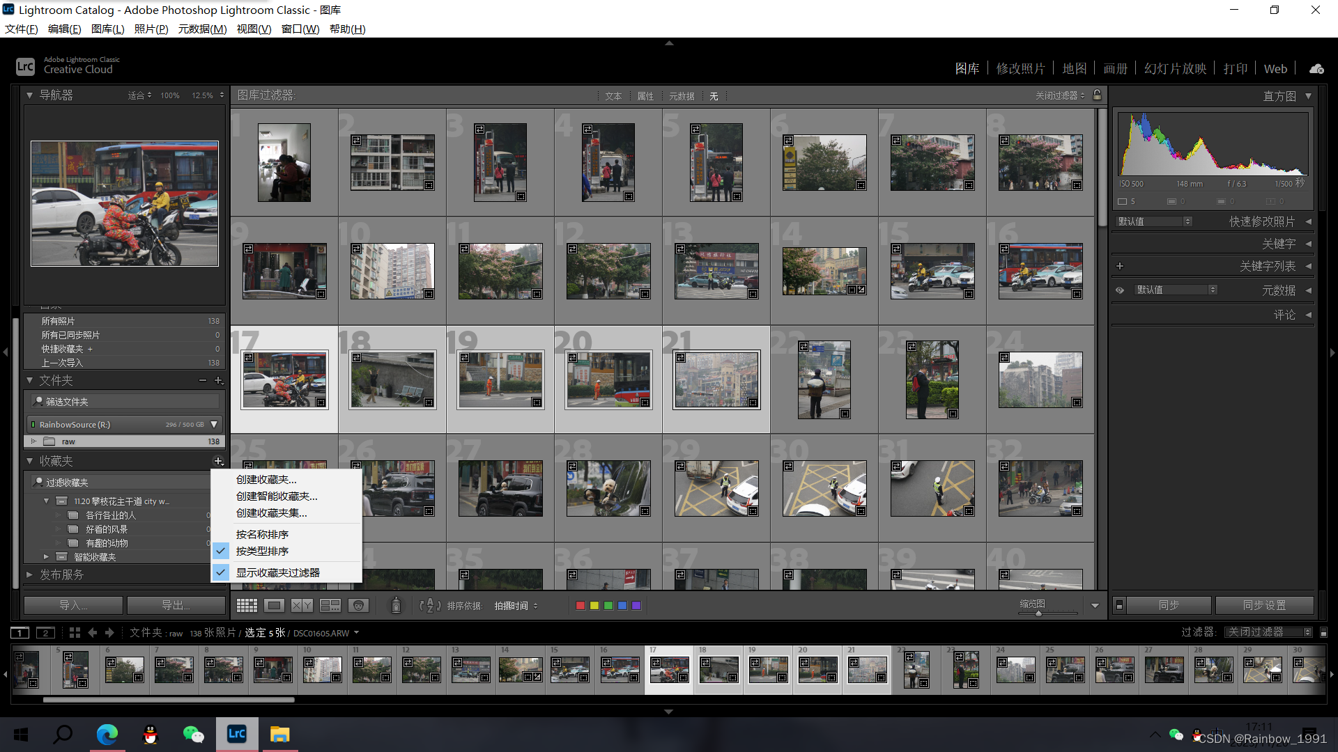Enable 属性 library filter mode
Screen dimensions: 1338x752
click(x=645, y=96)
